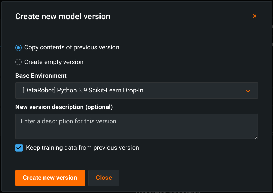Click the Python 3.9 Scikit-Learn Drop-In value text
This screenshot has width=273, height=193.
click(83, 90)
